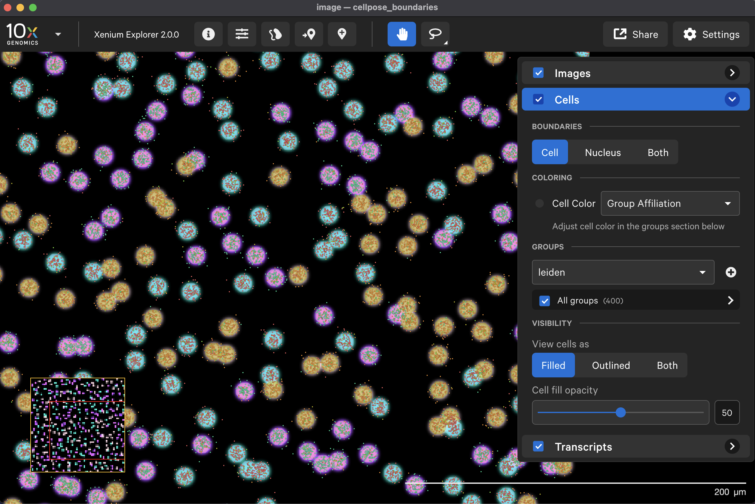755x504 pixels.
Task: Click the Share button
Action: [635, 34]
